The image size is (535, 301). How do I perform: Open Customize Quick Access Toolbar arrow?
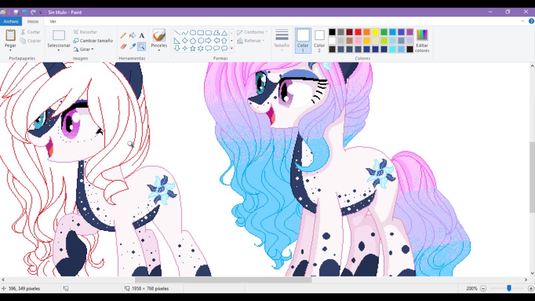coord(41,13)
